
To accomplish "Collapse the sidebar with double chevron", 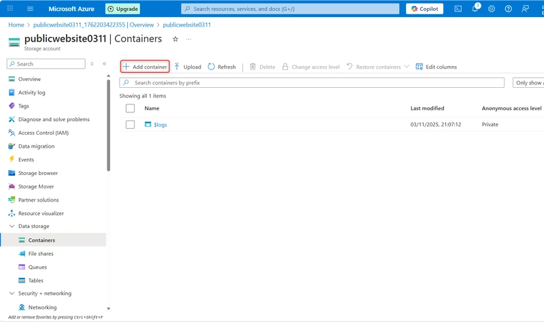I will tap(104, 64).
